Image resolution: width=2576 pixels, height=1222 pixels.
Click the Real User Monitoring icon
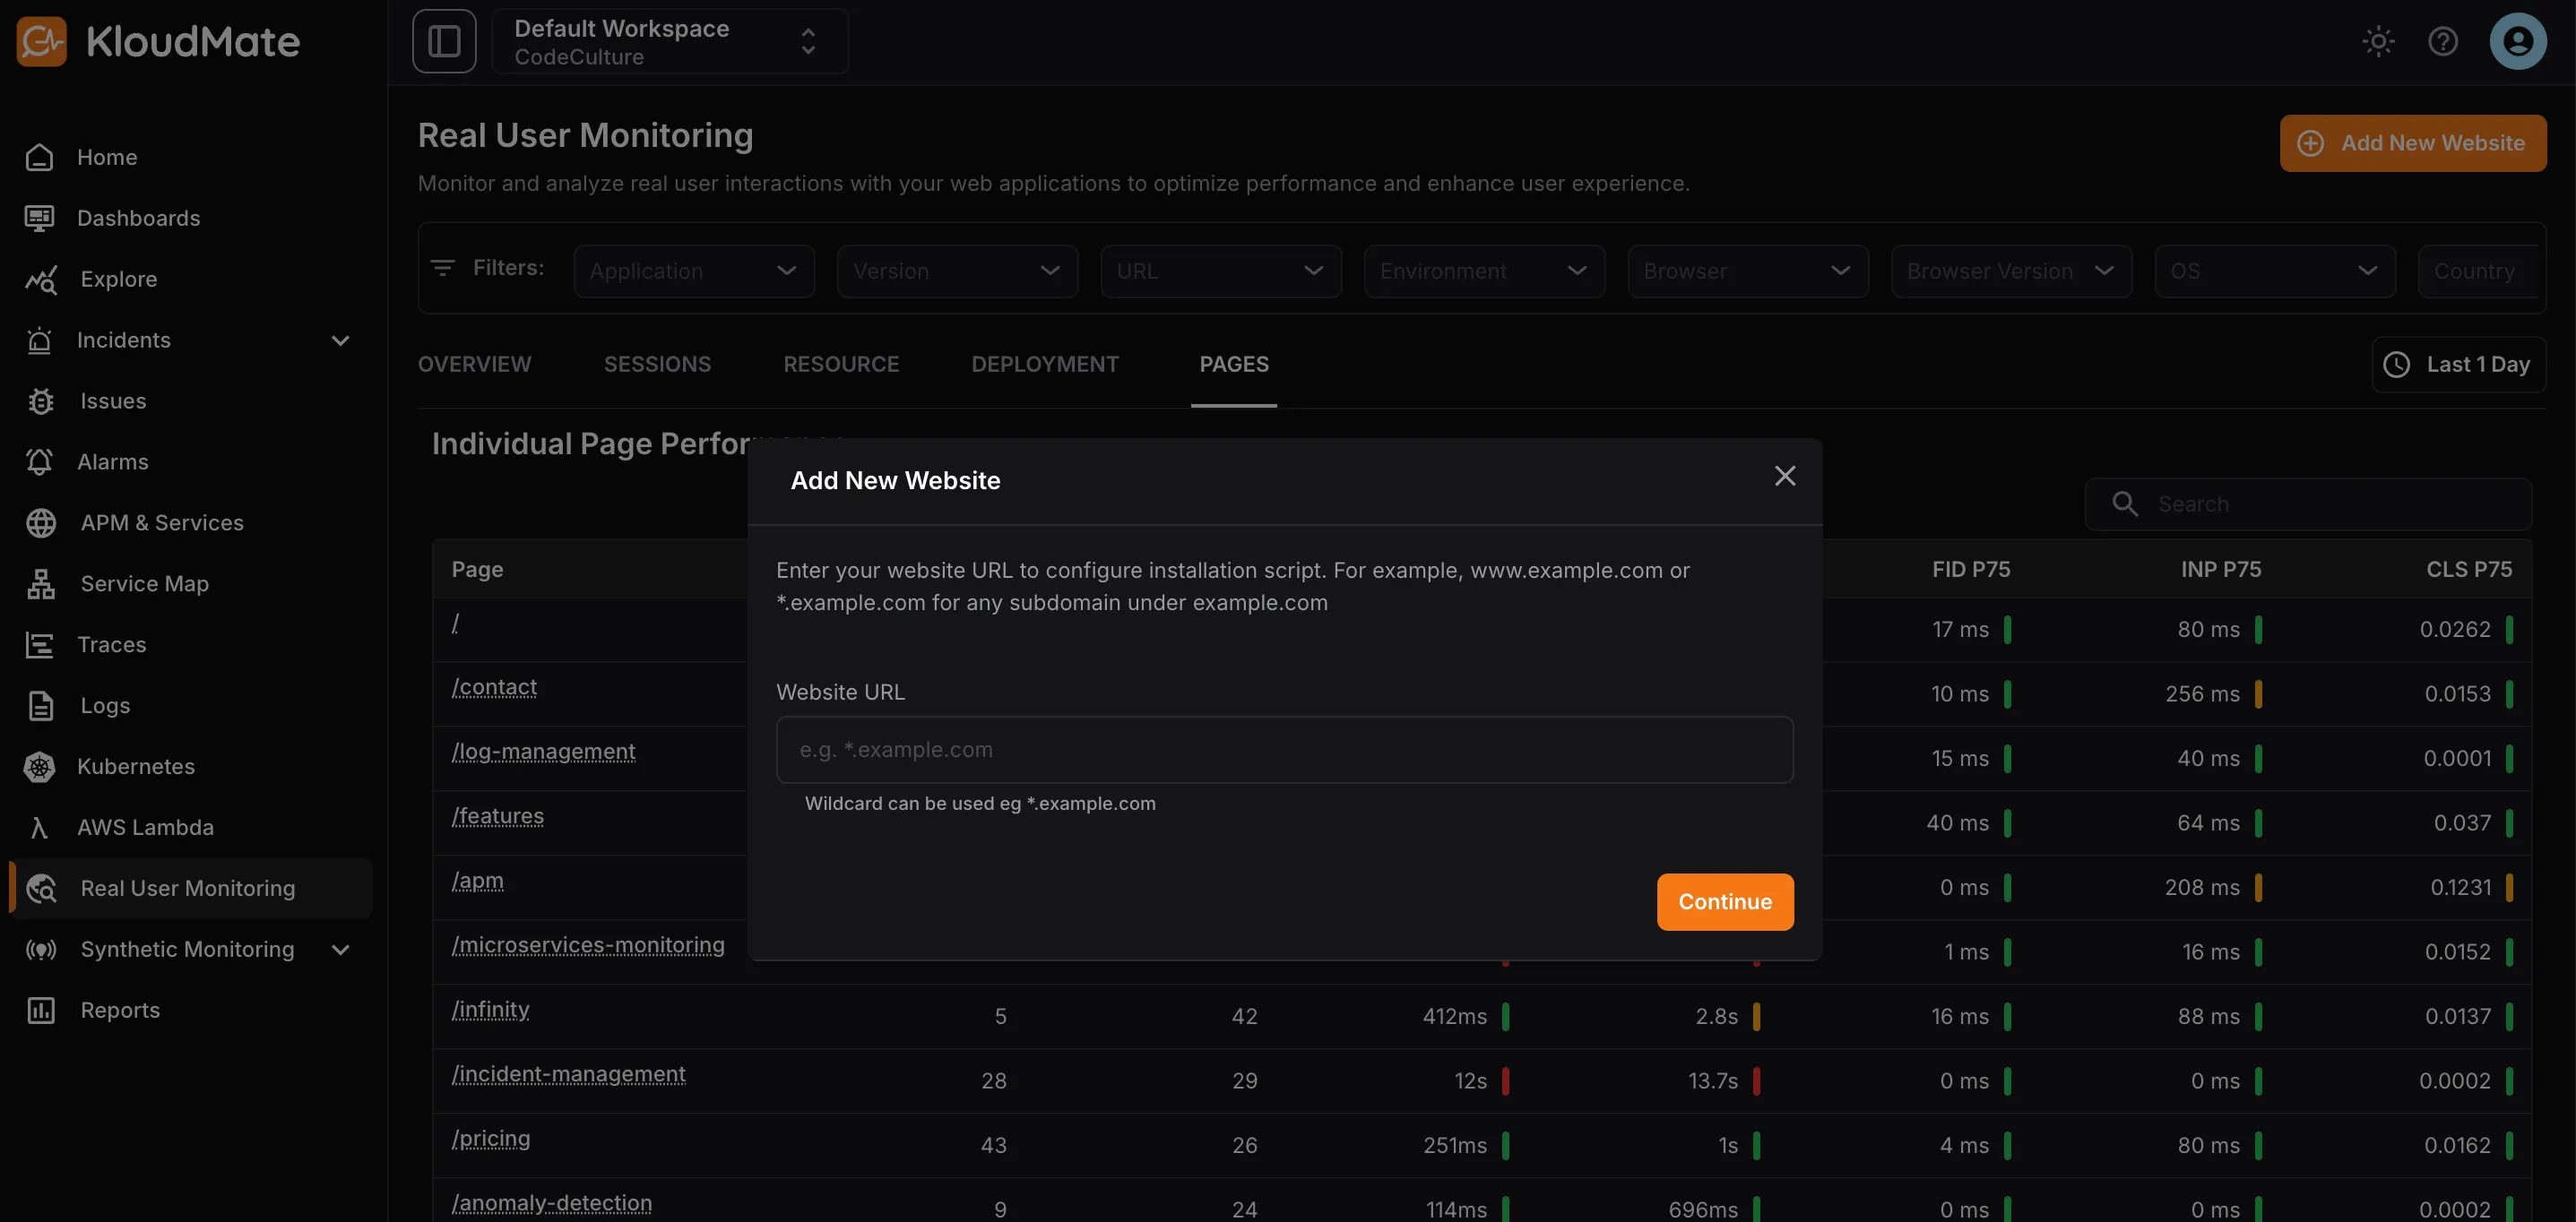click(x=41, y=888)
